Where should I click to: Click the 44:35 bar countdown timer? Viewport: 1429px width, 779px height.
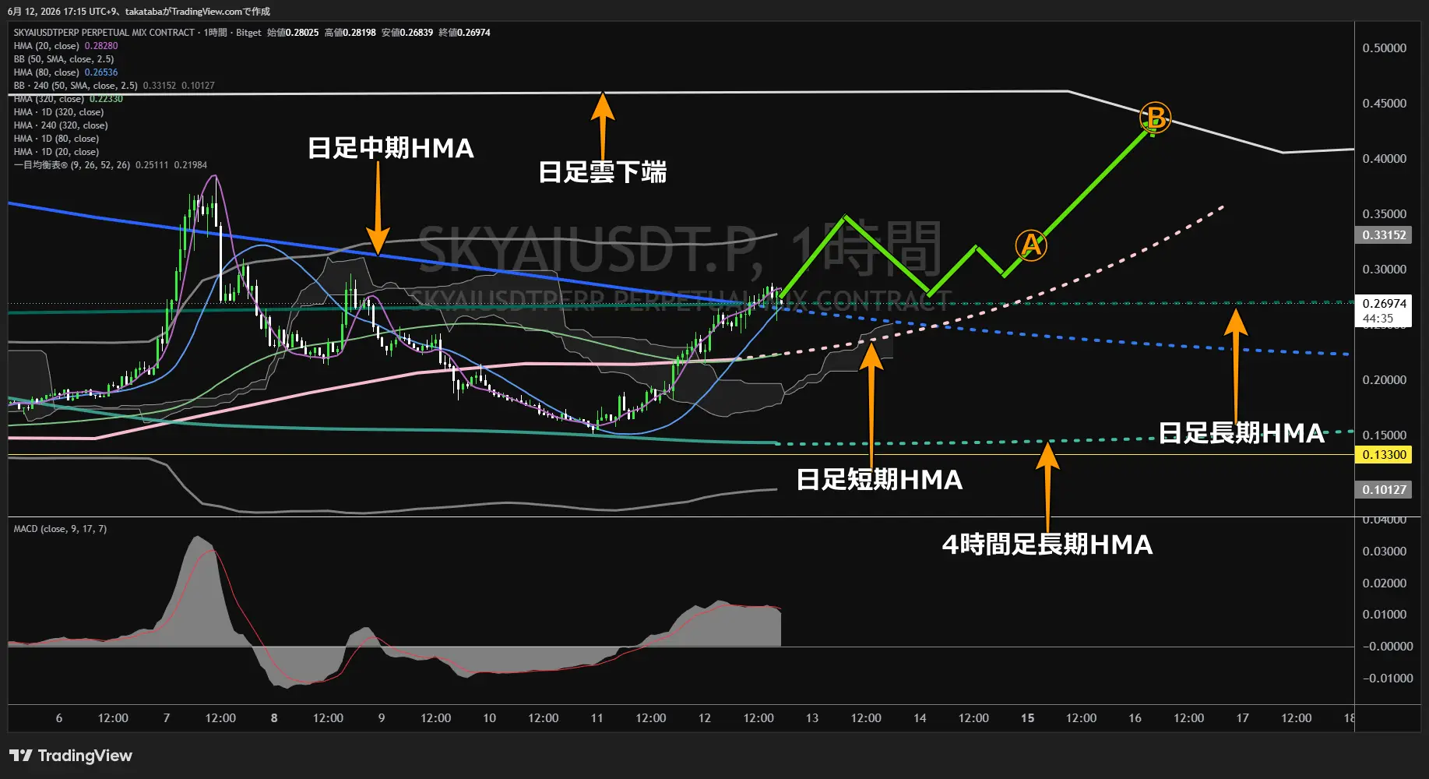[x=1378, y=319]
